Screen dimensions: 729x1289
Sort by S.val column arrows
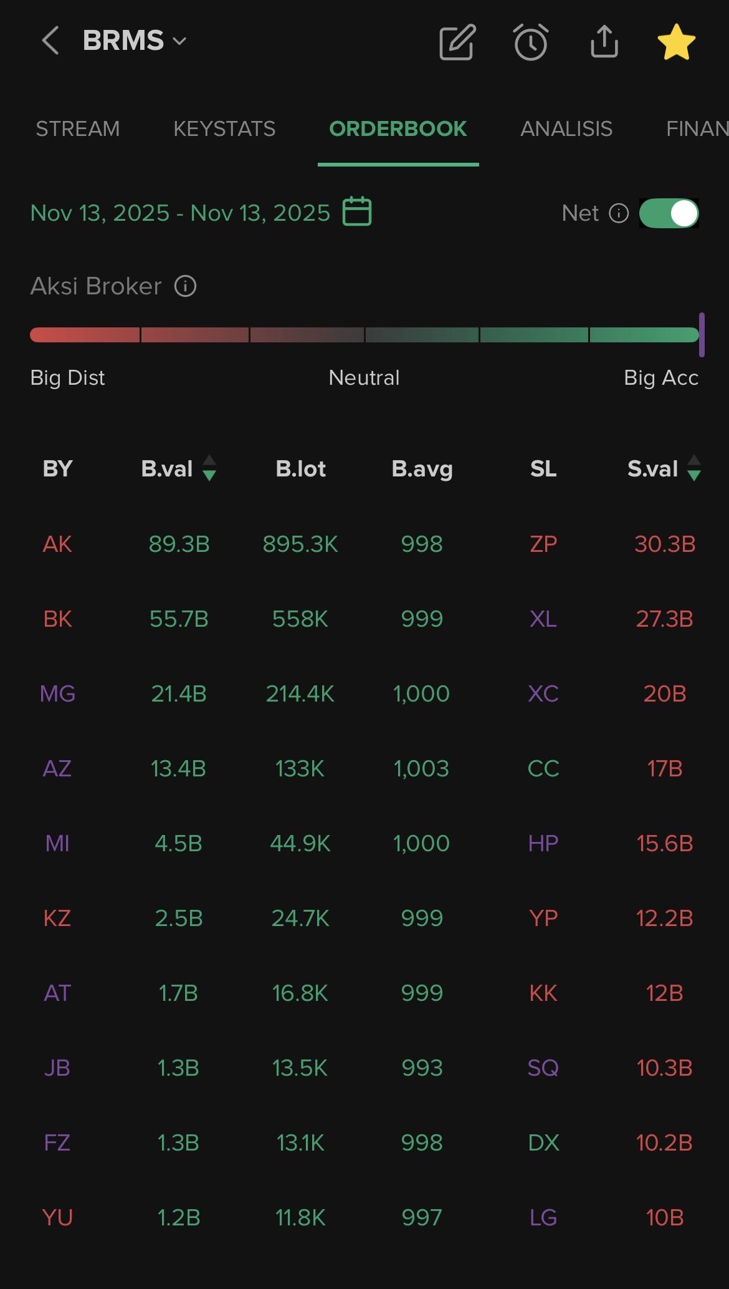click(x=693, y=468)
